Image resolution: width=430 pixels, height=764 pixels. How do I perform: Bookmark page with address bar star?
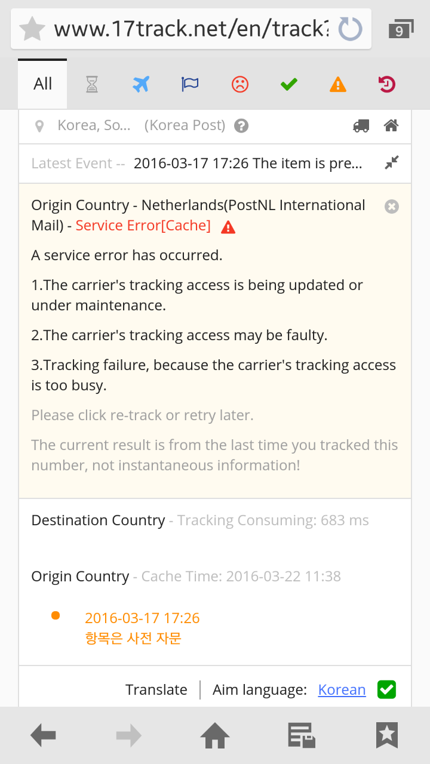(x=32, y=29)
